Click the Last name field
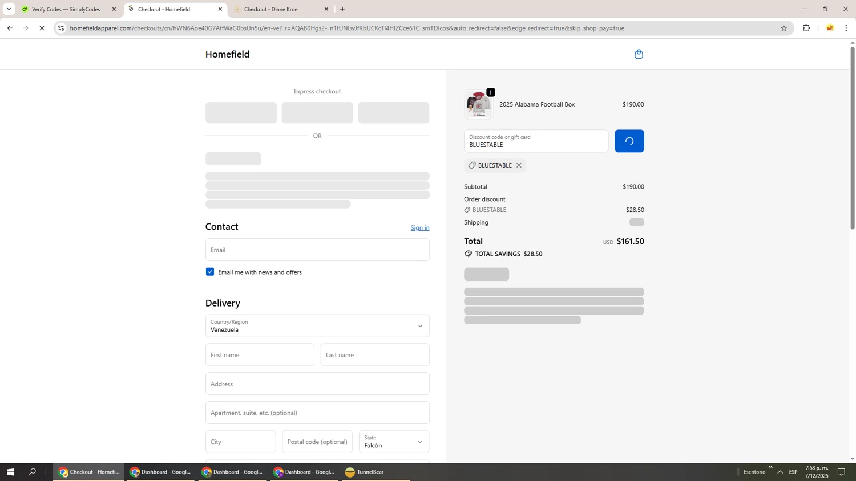 click(375, 355)
